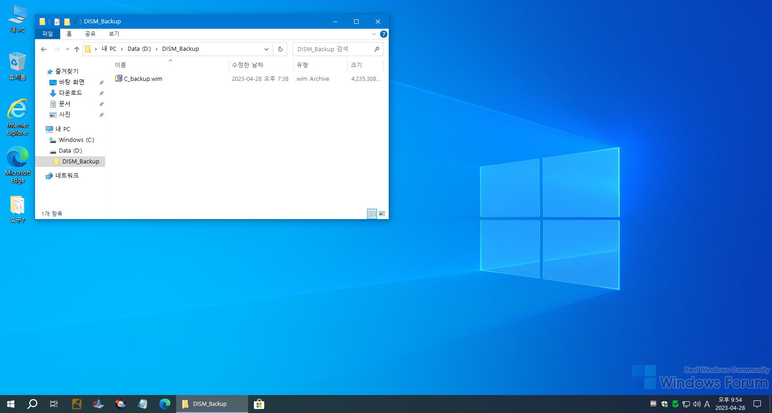
Task: Launch Microsoft Edge desktop shortcut
Action: click(x=18, y=165)
